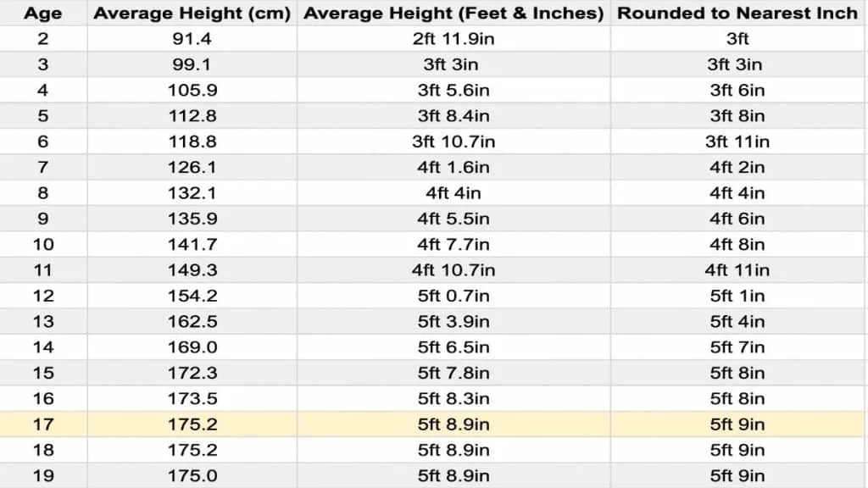Click the 112.8 cm value
The image size is (868, 488).
(192, 116)
